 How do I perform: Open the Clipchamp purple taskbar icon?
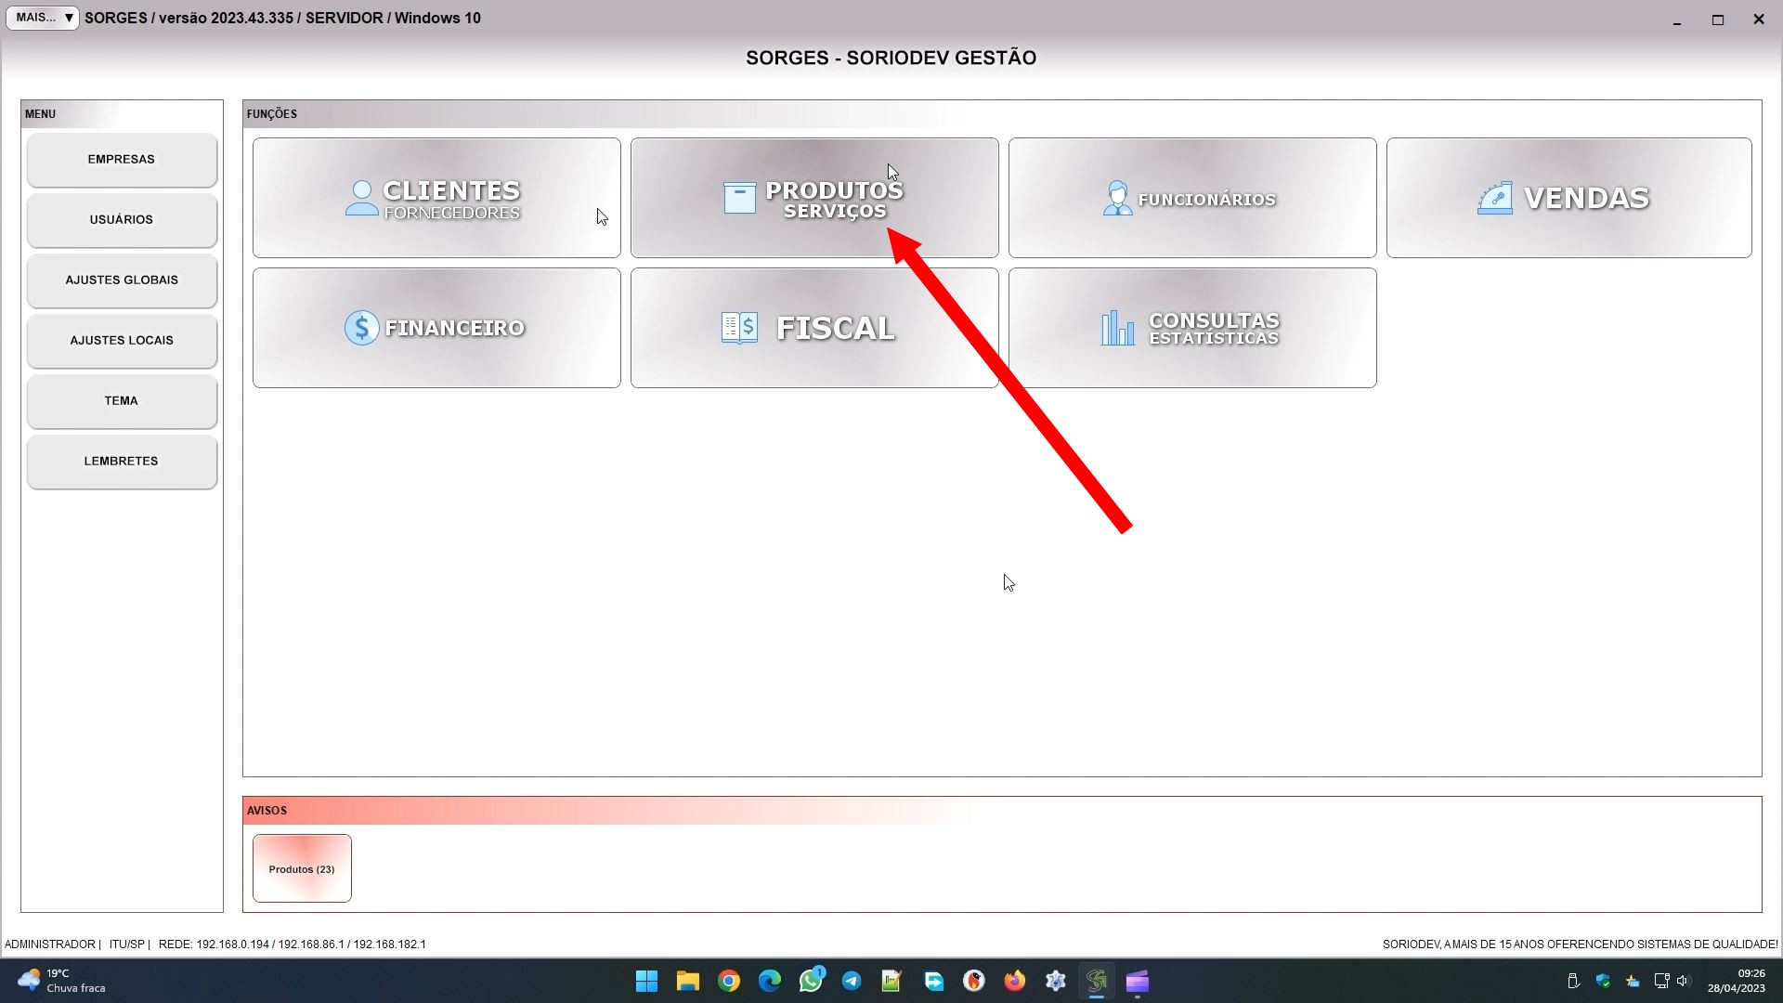pos(1138,981)
